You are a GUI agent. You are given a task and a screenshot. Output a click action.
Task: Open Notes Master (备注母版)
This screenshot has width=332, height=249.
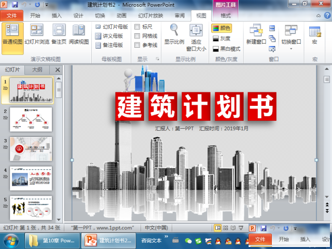click(109, 45)
